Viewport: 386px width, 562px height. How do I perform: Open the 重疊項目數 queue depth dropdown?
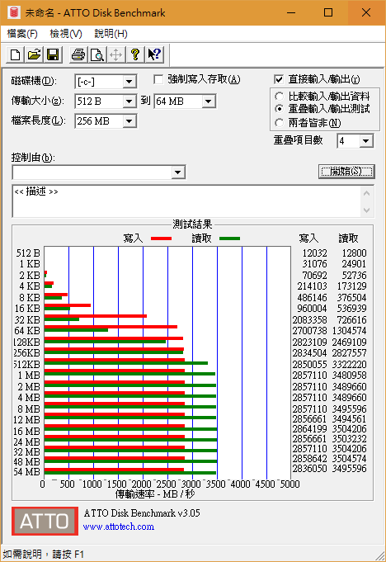[x=366, y=141]
